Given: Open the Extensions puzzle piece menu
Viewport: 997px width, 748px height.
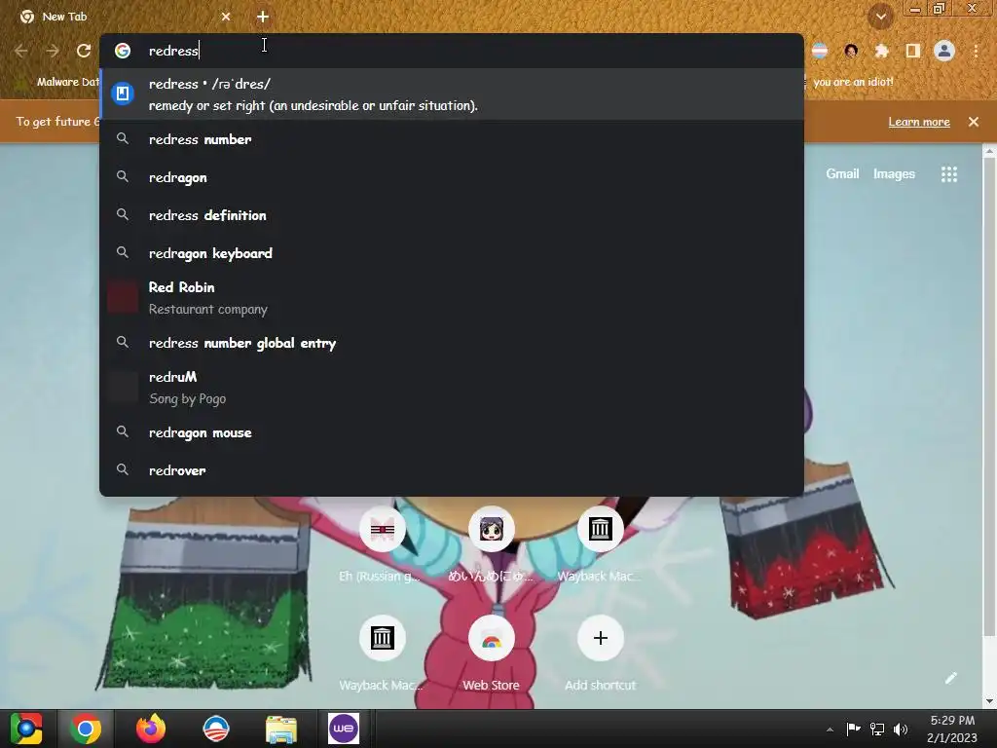Looking at the screenshot, I should click(x=881, y=51).
